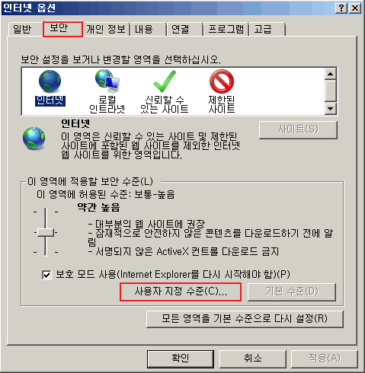Switch to the 고급 tab

pos(267,30)
